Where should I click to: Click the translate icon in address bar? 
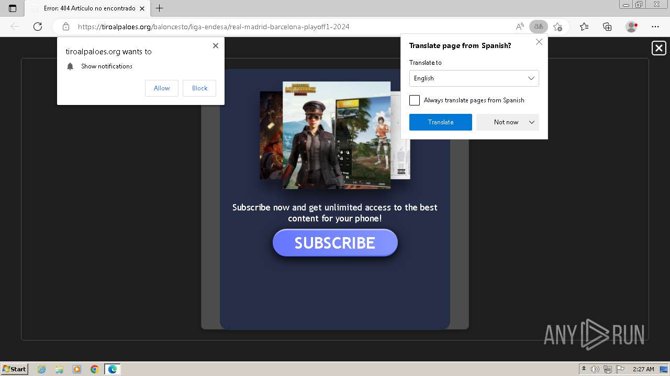click(538, 27)
